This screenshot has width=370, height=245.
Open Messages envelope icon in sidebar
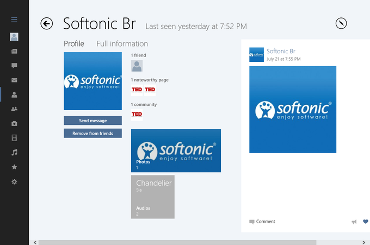coord(14,80)
